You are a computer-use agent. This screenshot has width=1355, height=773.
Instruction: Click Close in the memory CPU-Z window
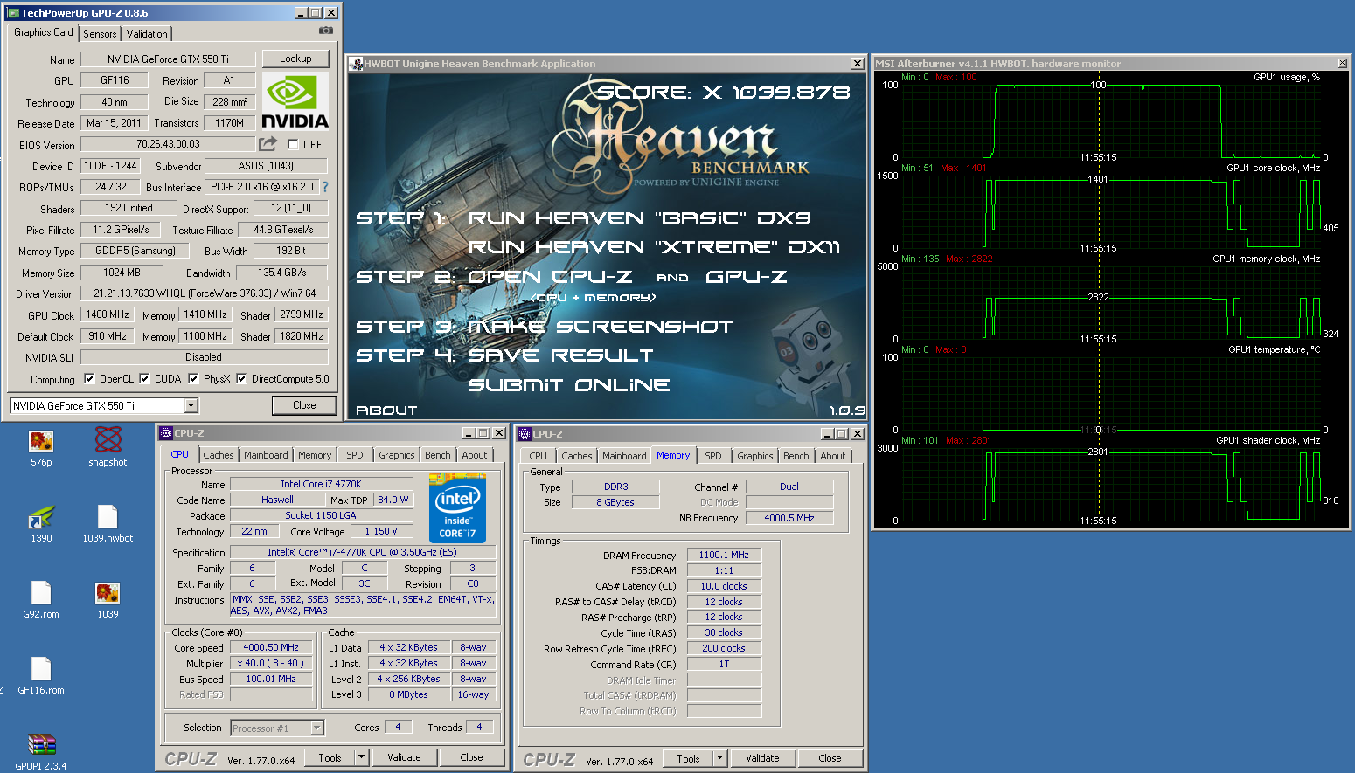830,758
